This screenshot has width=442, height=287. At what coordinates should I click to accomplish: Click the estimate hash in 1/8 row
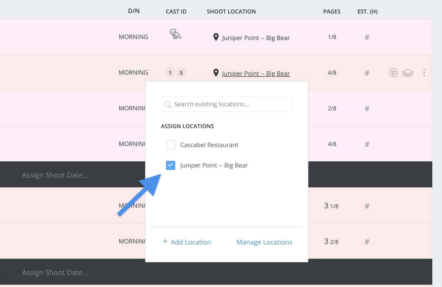coord(367,37)
